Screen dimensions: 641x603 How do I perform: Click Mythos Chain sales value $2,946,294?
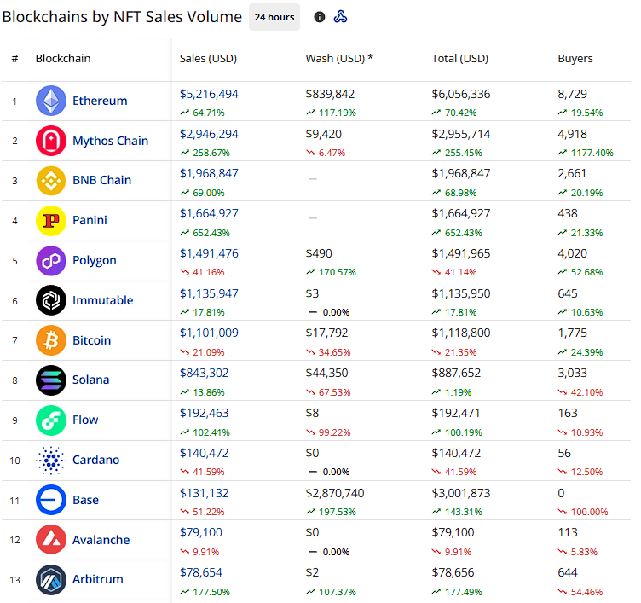tap(209, 134)
